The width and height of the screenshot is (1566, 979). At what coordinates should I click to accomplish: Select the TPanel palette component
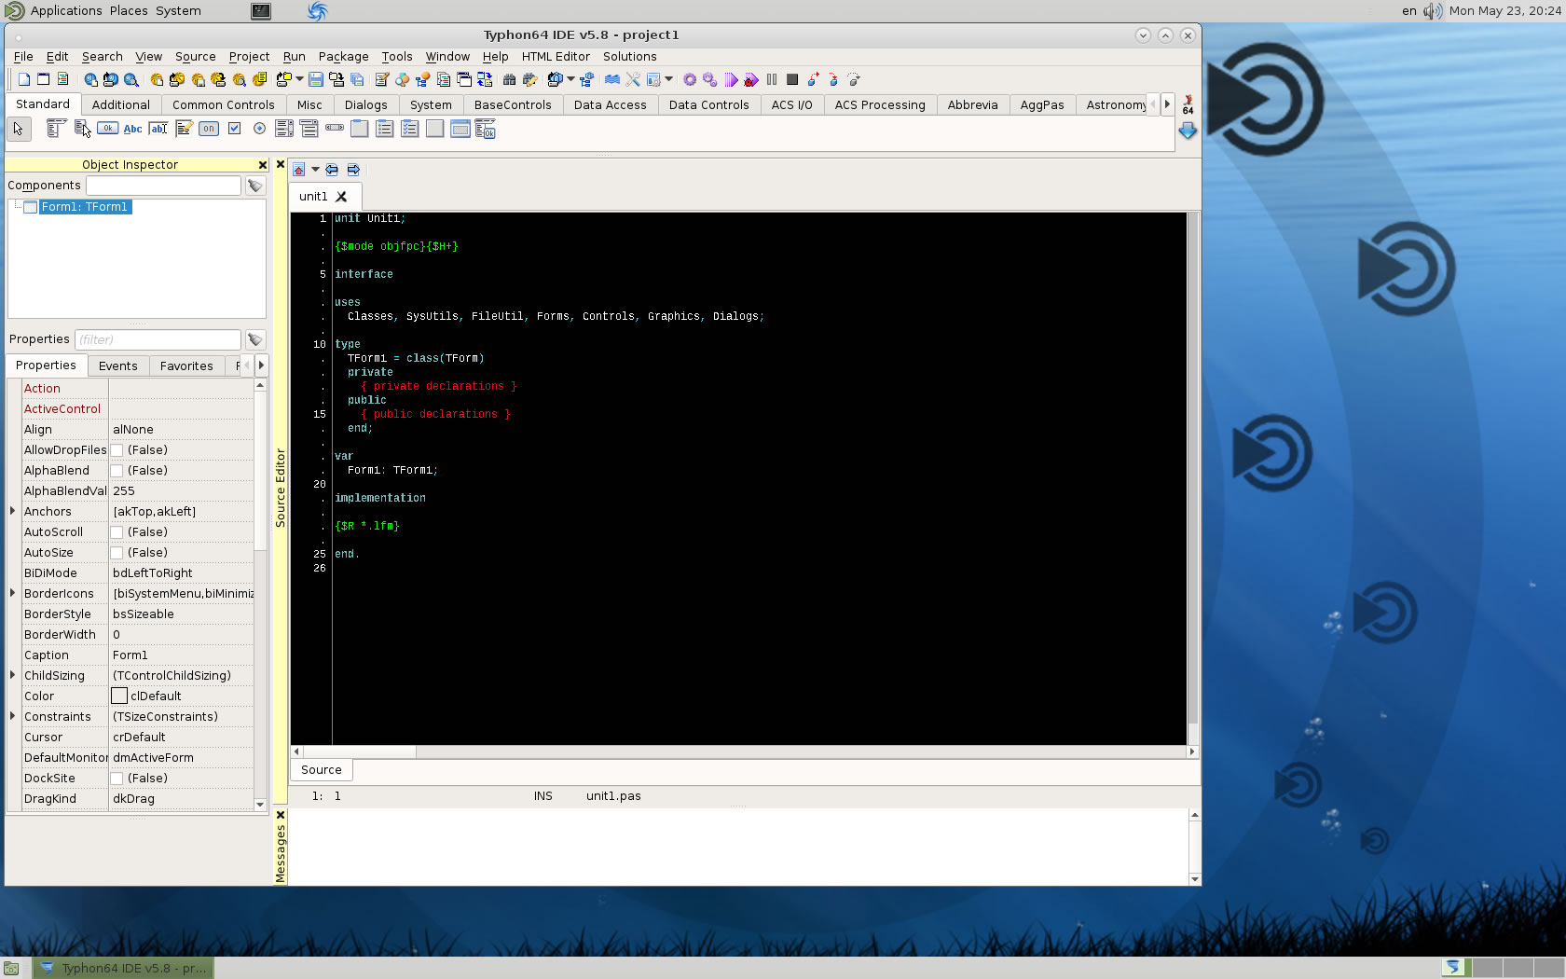pos(434,129)
